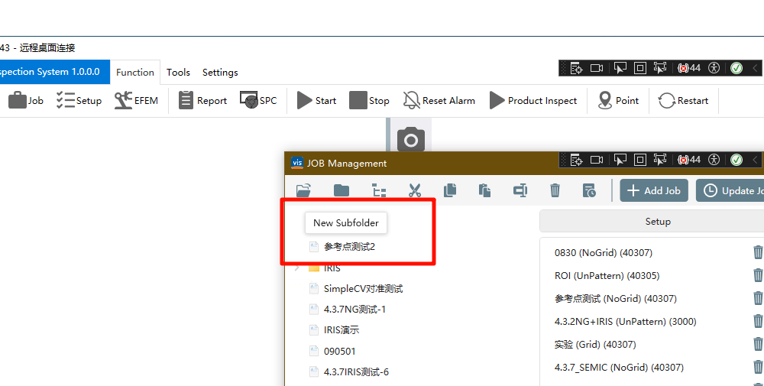Select the IRIS folder
This screenshot has width=764, height=386.
point(332,268)
